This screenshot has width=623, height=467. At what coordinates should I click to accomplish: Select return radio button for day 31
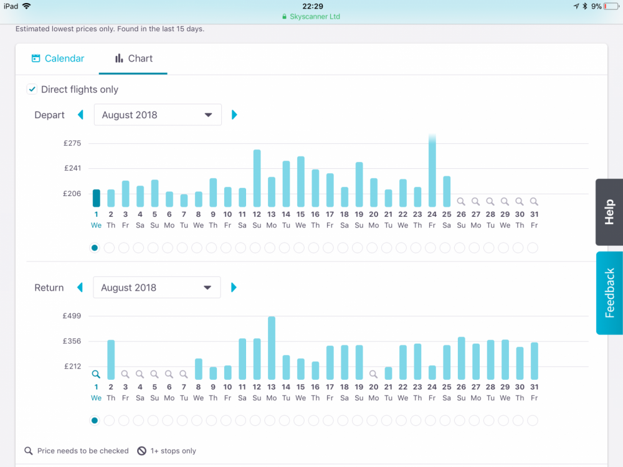(533, 420)
